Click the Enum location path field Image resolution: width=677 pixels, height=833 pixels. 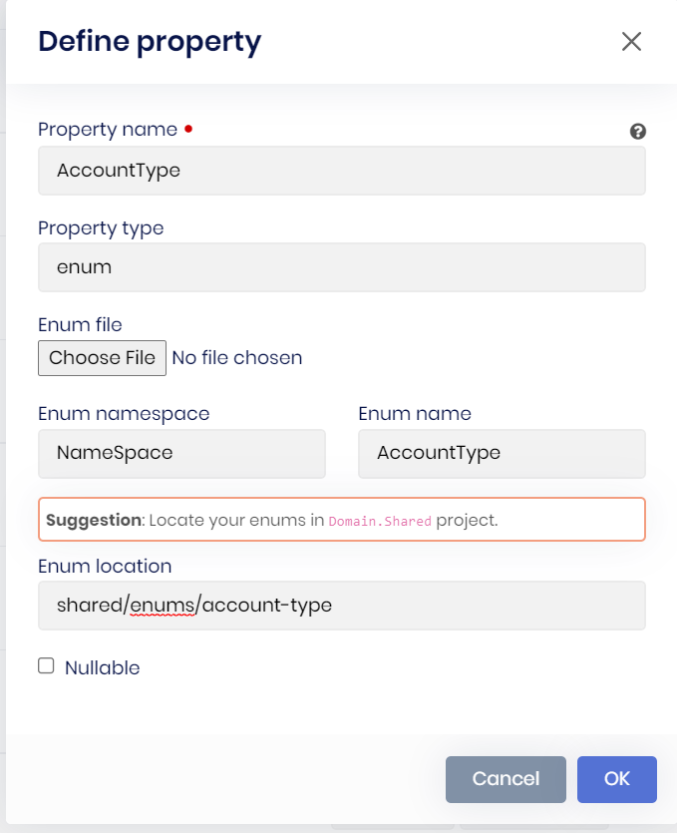coord(341,606)
